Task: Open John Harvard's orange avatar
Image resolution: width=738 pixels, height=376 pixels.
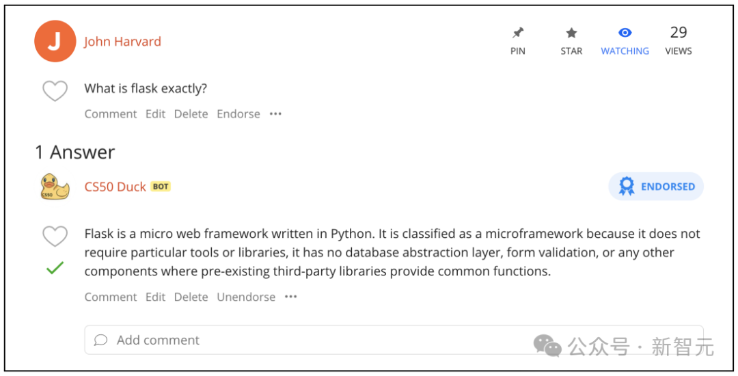Action: (55, 41)
